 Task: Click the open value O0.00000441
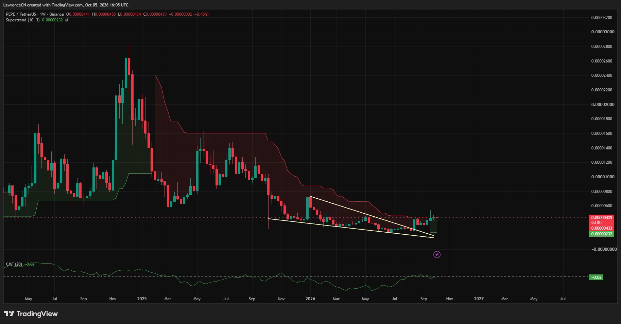(x=78, y=14)
